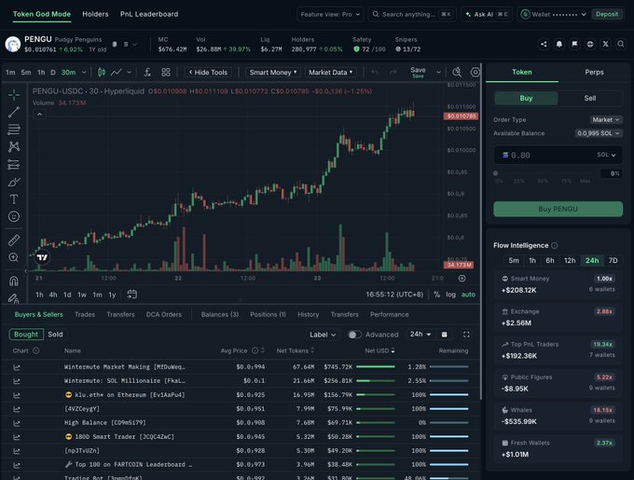Set chart range to 1w
The width and height of the screenshot is (634, 480).
pos(82,295)
